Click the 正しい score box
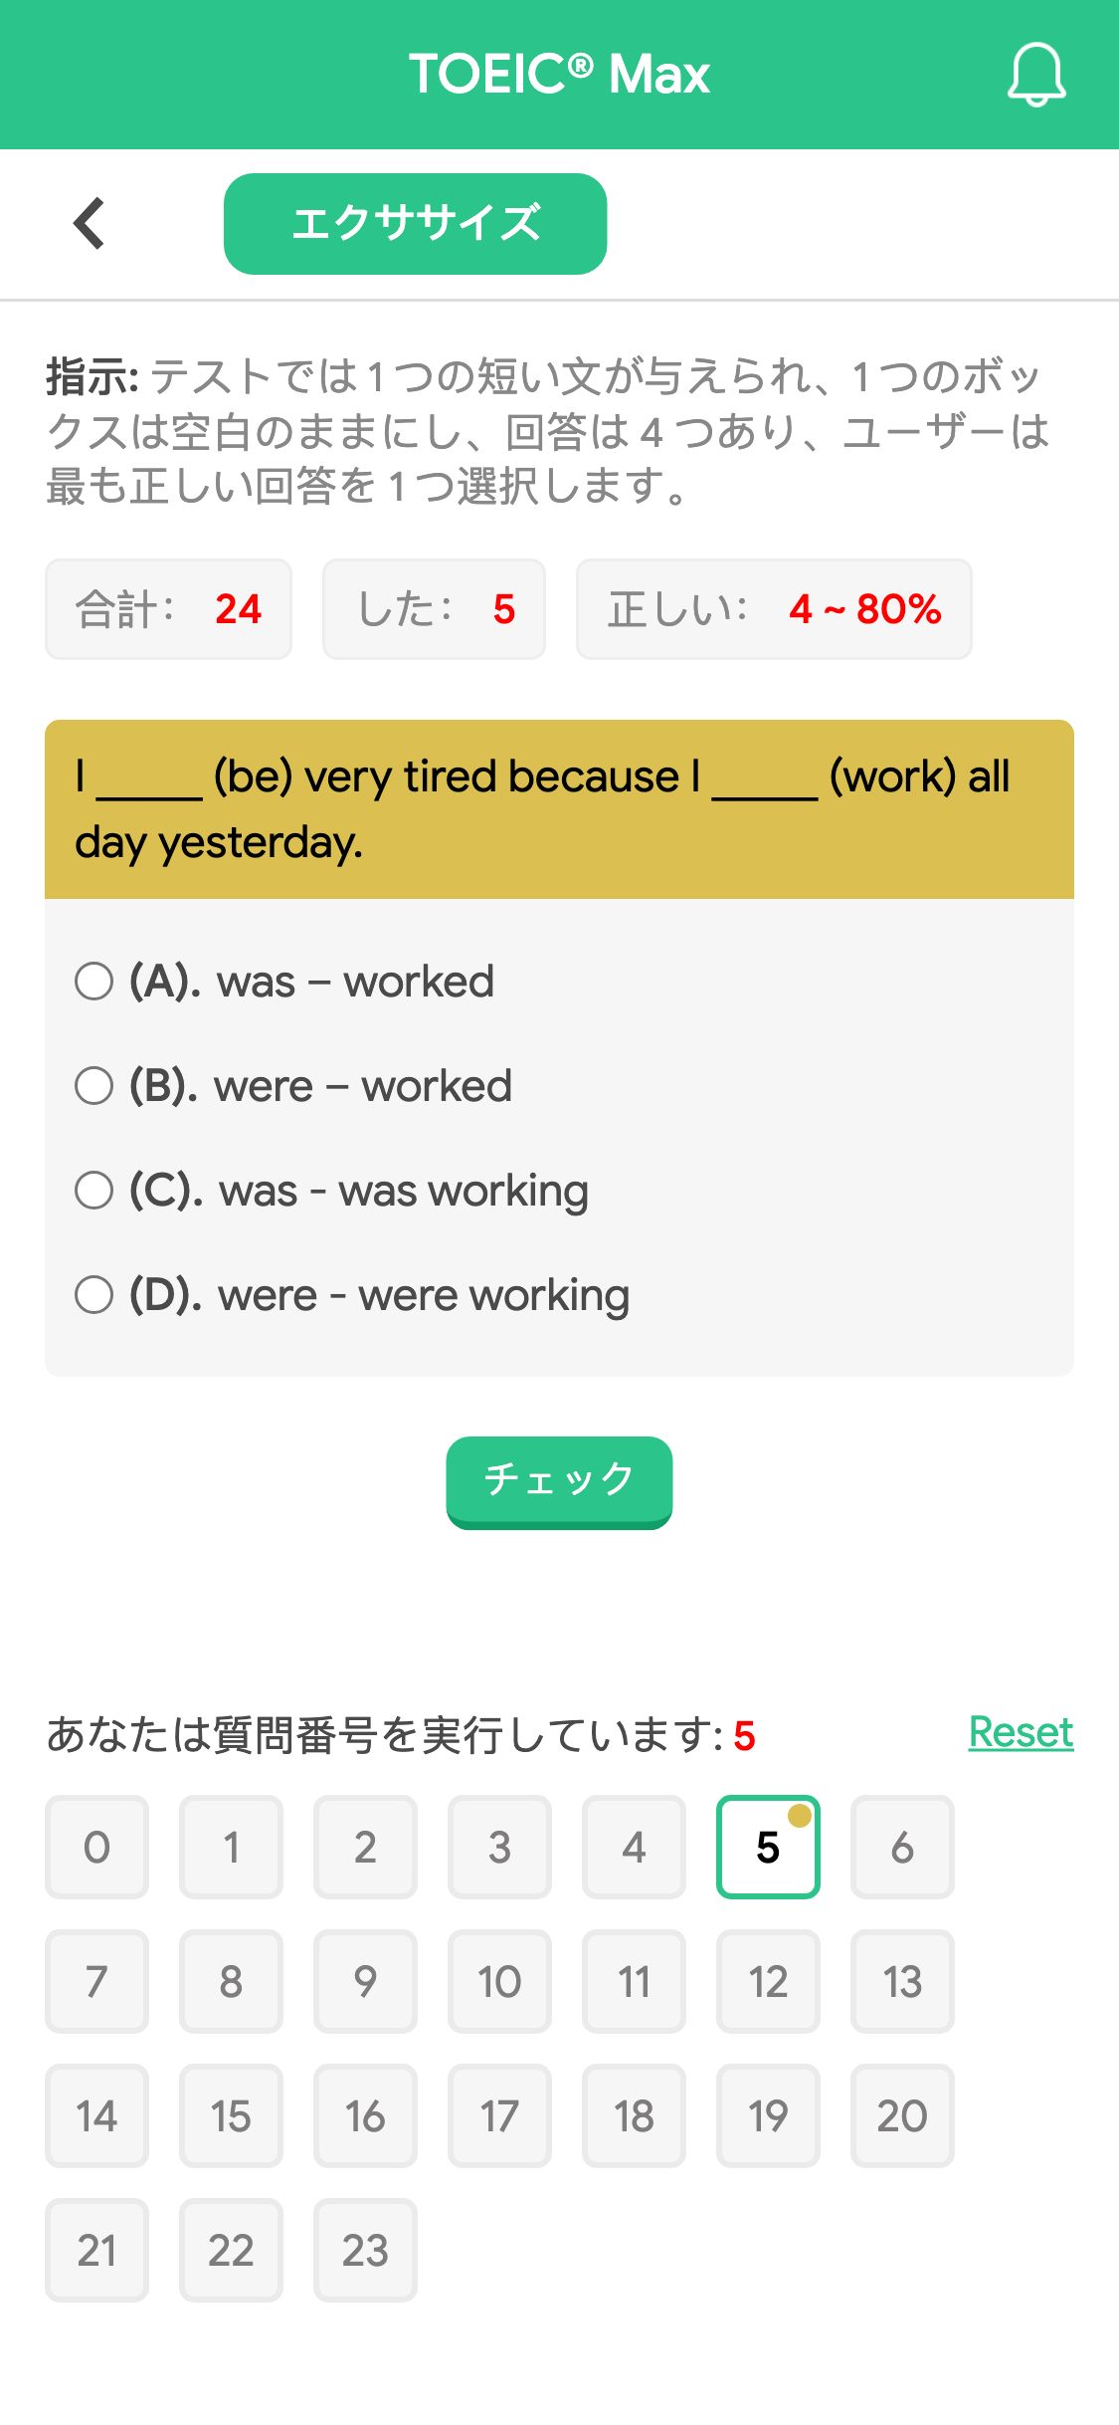Image resolution: width=1119 pixels, height=2425 pixels. (x=774, y=609)
